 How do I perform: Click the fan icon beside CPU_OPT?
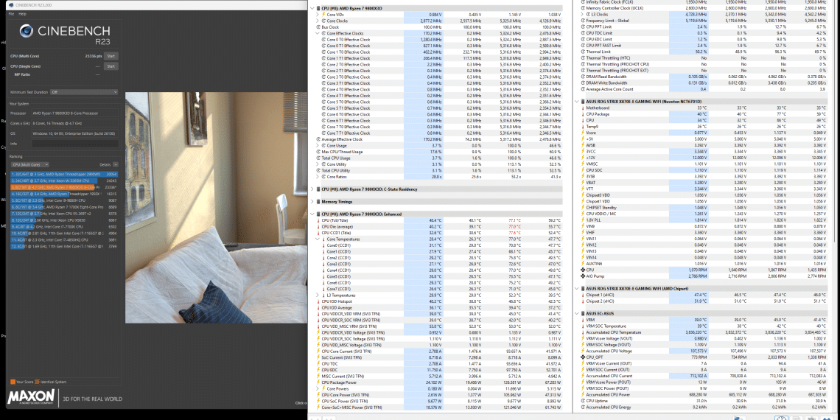[582, 357]
